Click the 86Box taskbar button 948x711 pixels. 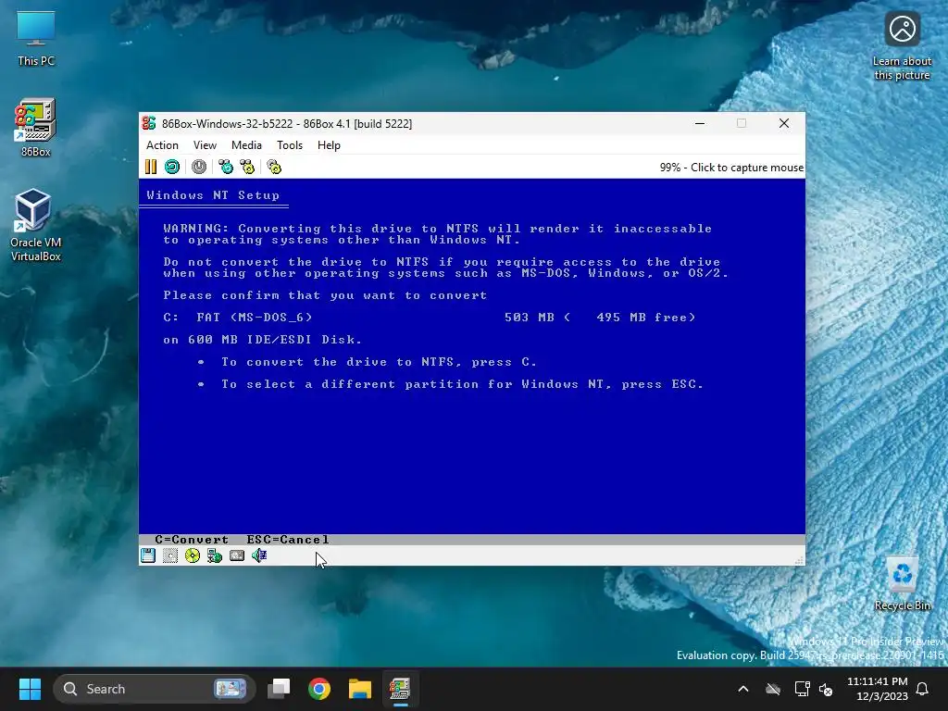400,689
